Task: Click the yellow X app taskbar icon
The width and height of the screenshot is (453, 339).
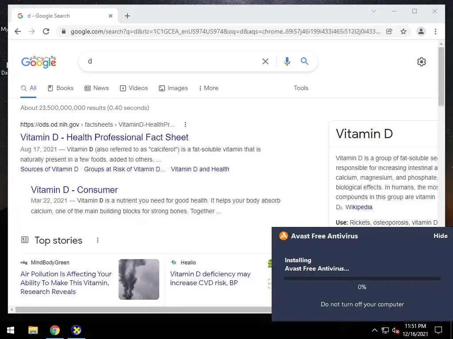Action: (76, 330)
